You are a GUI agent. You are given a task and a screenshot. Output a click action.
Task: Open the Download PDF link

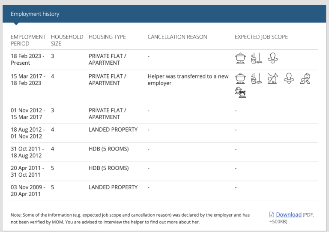point(289,214)
